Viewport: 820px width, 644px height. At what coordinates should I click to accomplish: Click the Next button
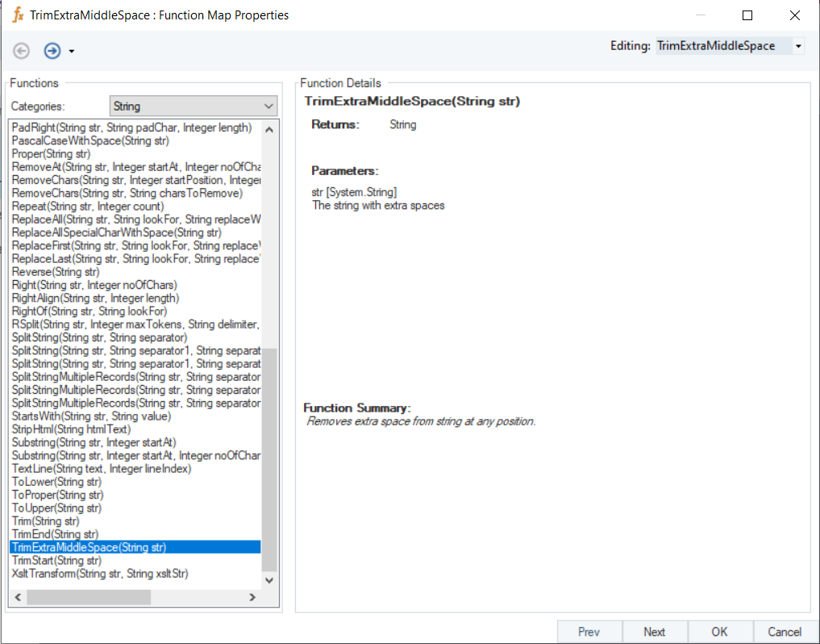click(x=655, y=632)
